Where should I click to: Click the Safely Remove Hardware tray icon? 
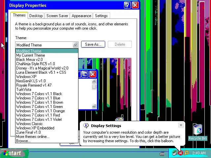[x=174, y=153]
